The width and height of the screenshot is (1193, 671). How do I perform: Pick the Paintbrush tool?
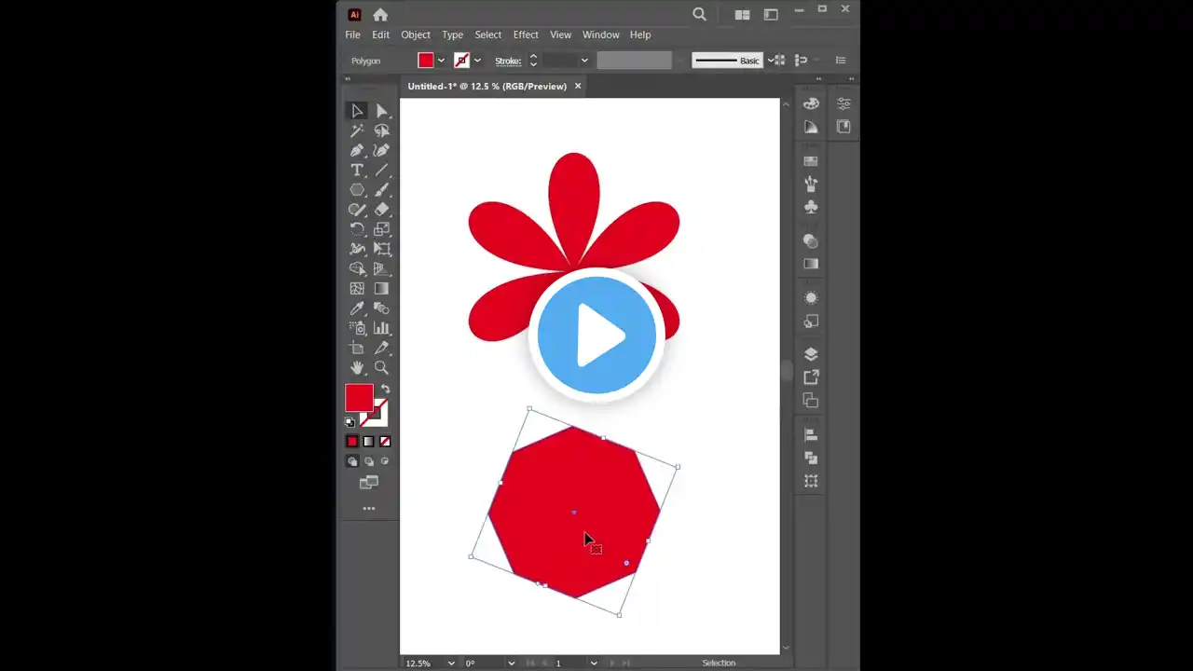(381, 190)
